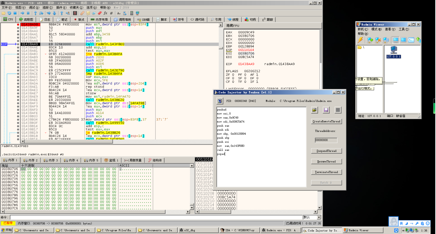This screenshot has height=234, width=436.
Task: Click the Watch dropdown button in Code Injector
Action: point(326,183)
